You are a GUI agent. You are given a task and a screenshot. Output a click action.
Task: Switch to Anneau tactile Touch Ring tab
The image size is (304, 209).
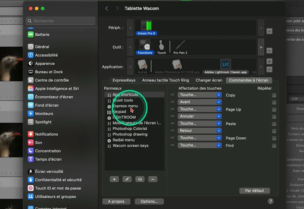tap(165, 80)
